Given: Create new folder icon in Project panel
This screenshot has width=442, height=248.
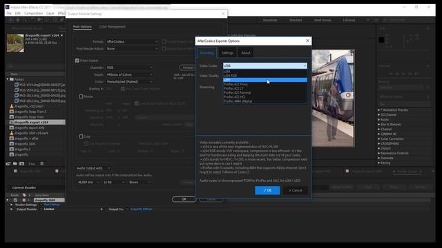Looking at the screenshot, I should [x=15, y=163].
